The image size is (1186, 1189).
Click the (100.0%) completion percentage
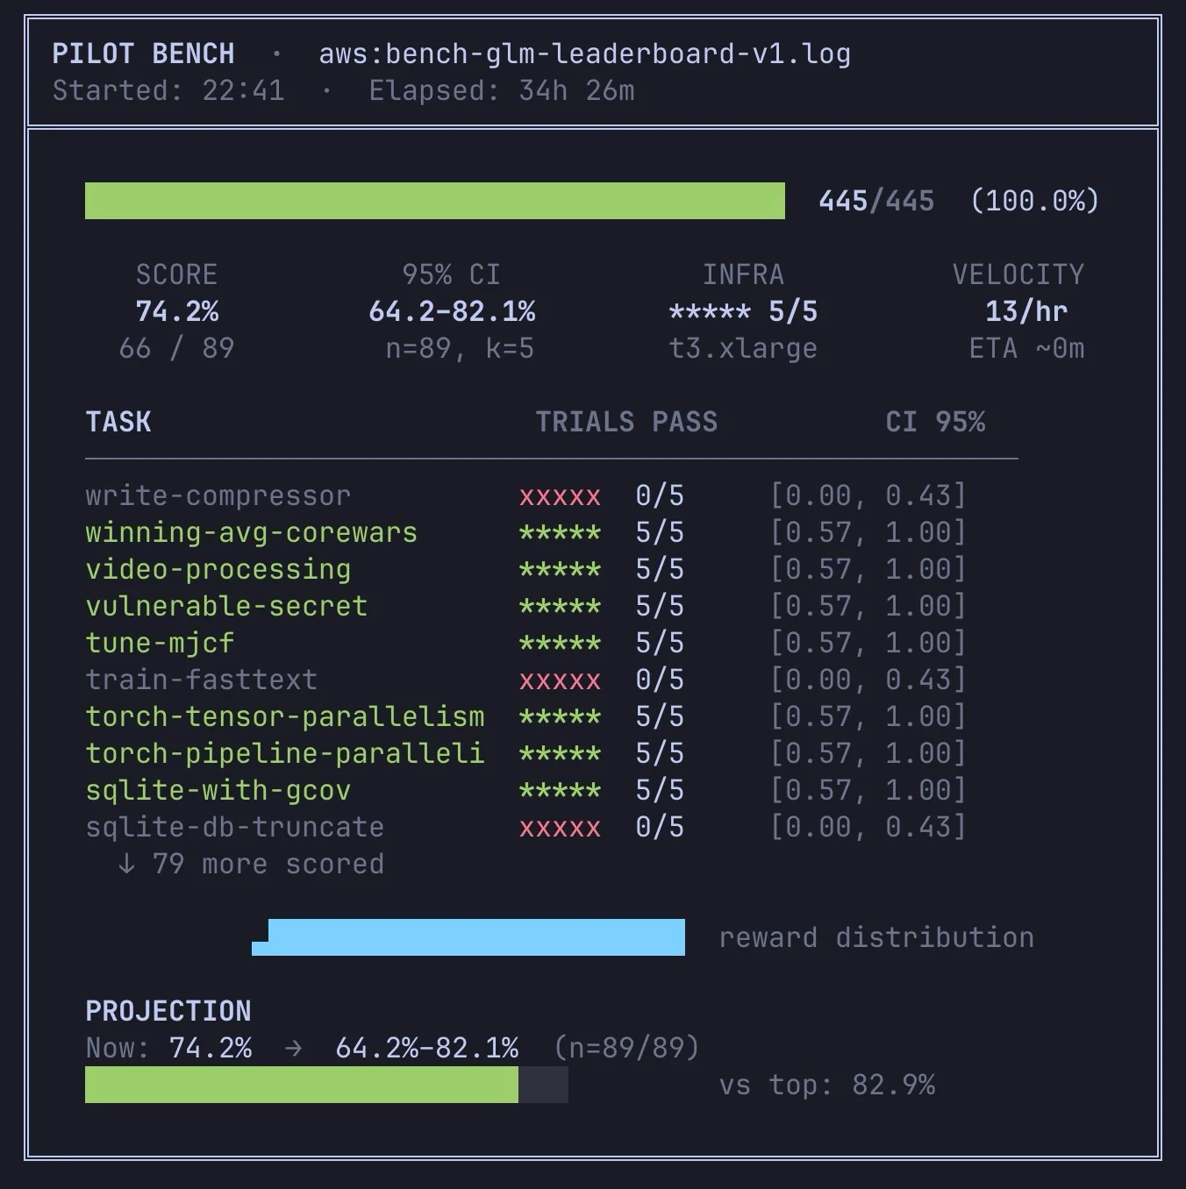pos(1034,201)
